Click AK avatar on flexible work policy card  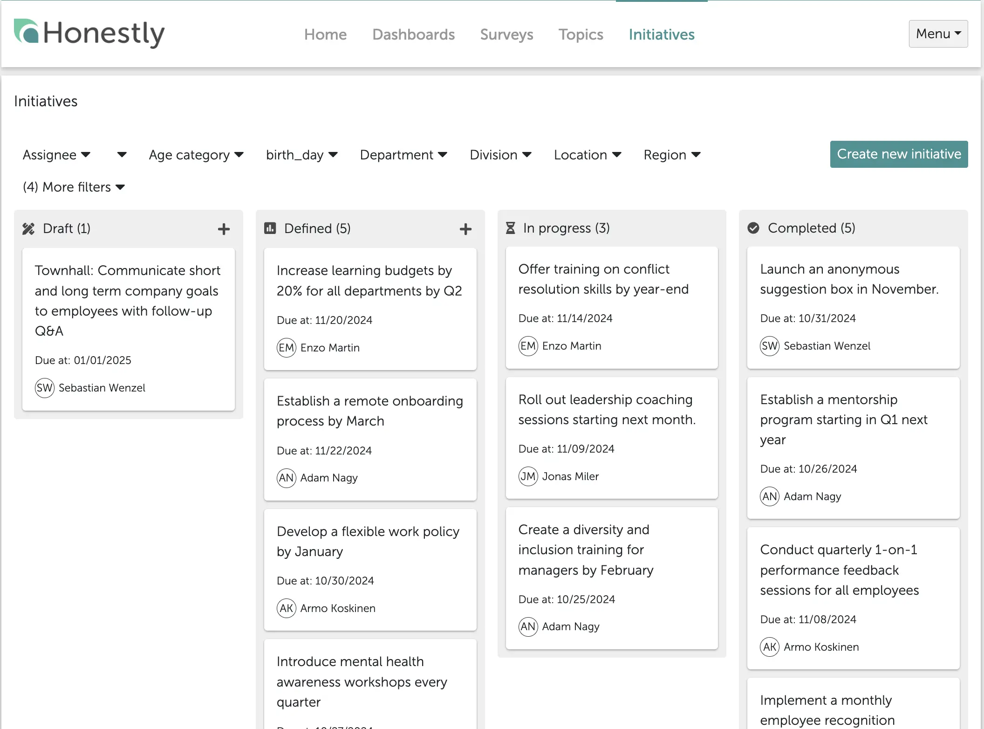tap(287, 608)
